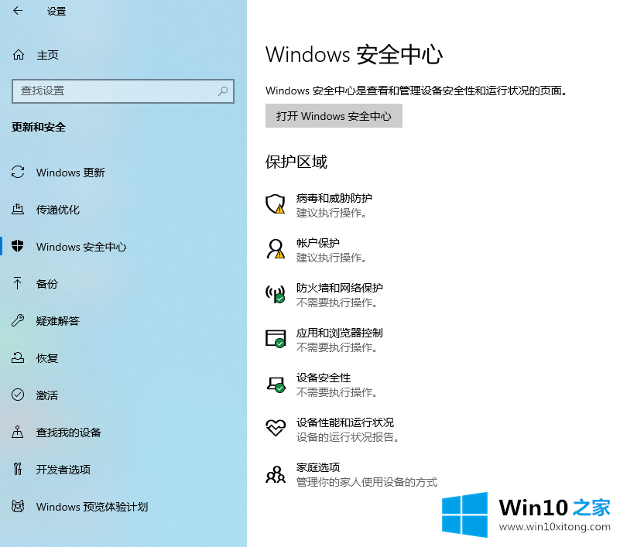Select Windows 安全中心 sidebar entry
This screenshot has width=620, height=547.
[x=81, y=247]
